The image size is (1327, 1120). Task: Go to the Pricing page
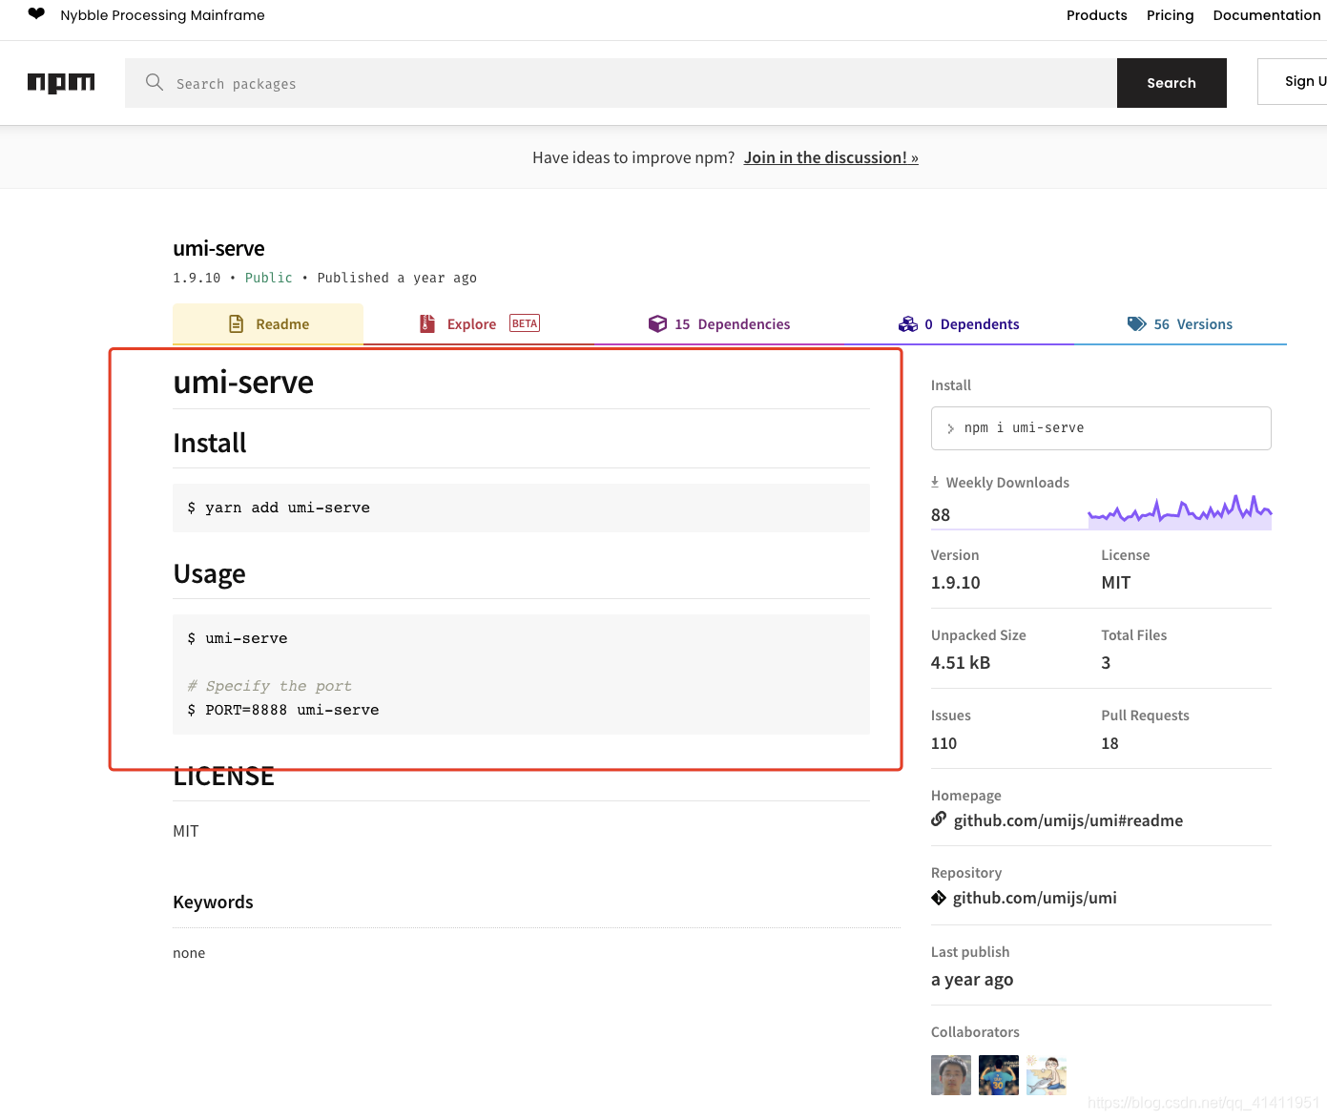pyautogui.click(x=1170, y=15)
